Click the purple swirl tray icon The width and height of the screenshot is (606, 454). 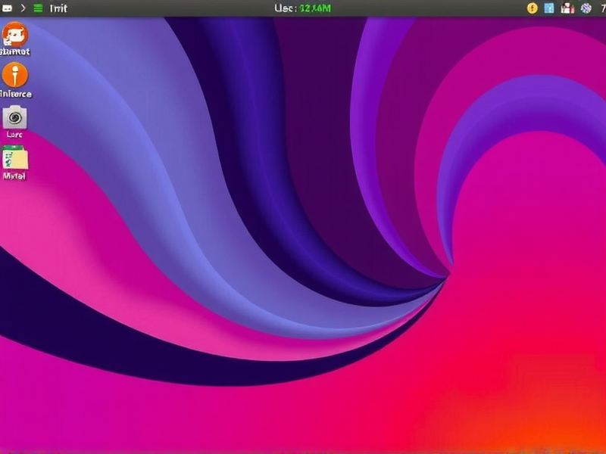click(x=586, y=8)
